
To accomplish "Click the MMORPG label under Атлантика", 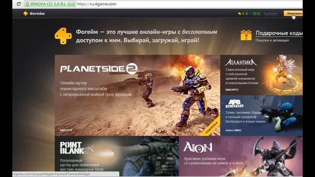I will pyautogui.click(x=232, y=89).
